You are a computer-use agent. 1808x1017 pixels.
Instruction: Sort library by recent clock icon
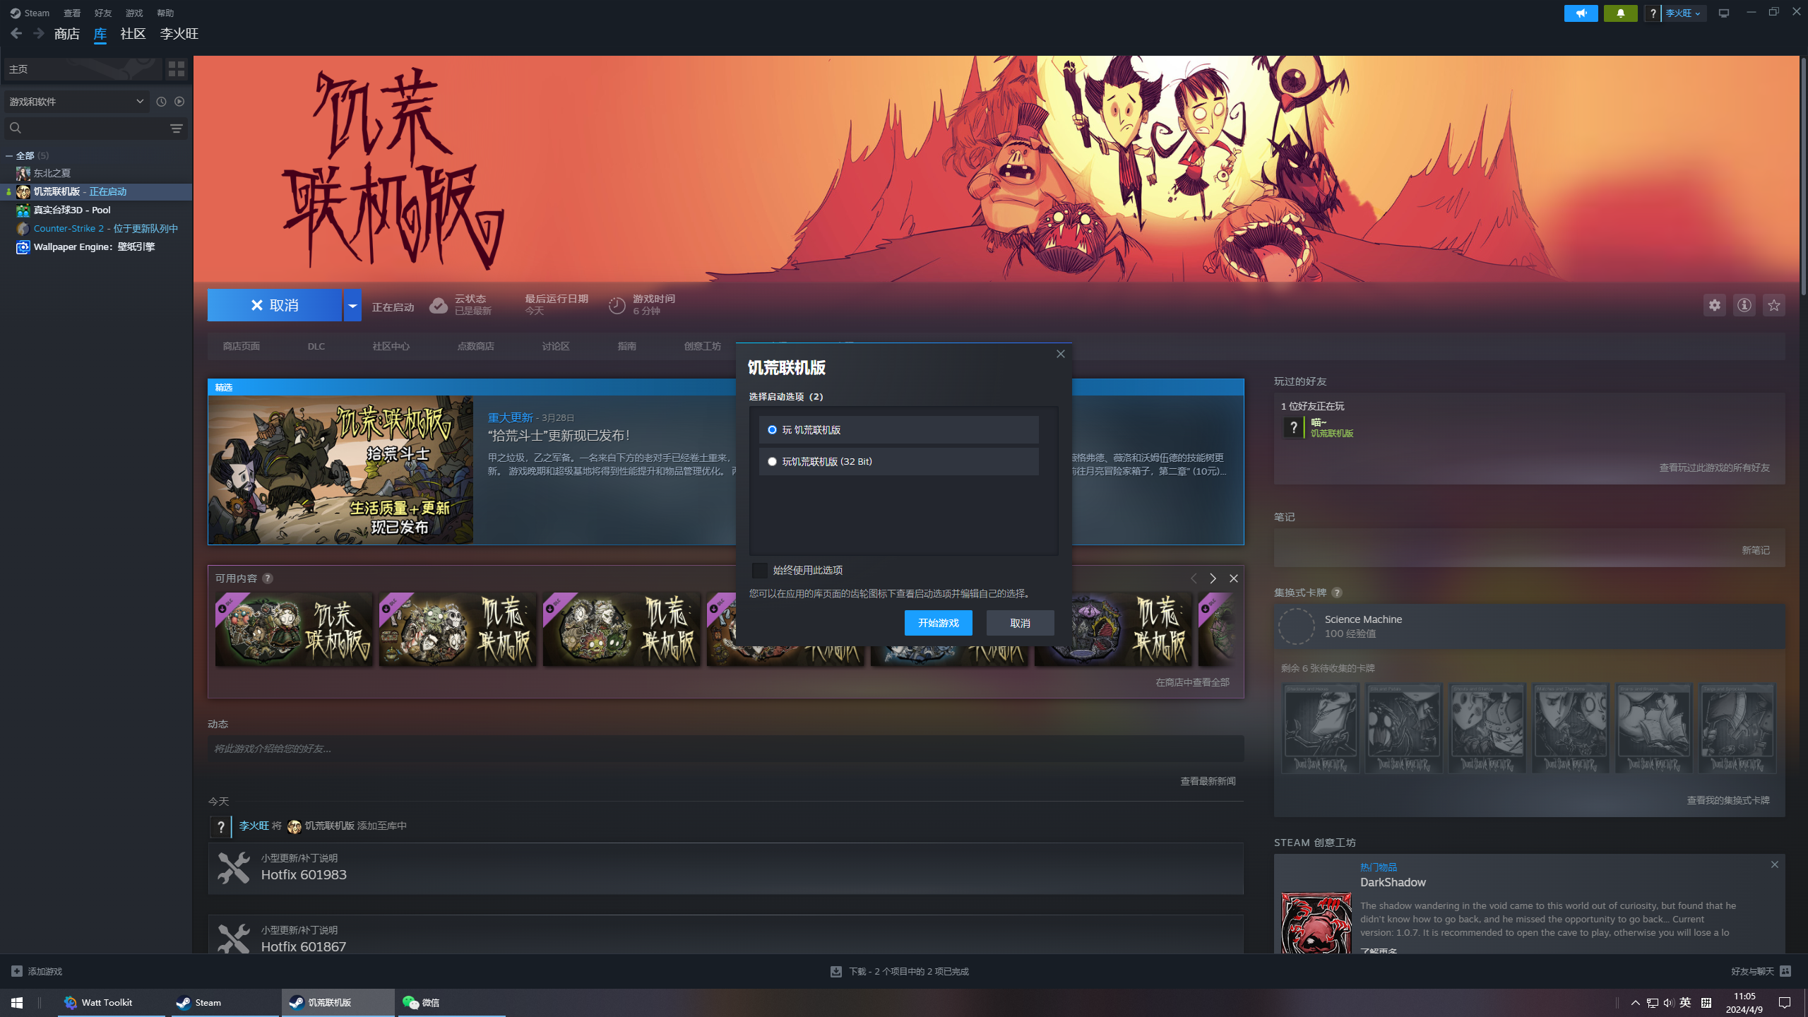pos(161,102)
